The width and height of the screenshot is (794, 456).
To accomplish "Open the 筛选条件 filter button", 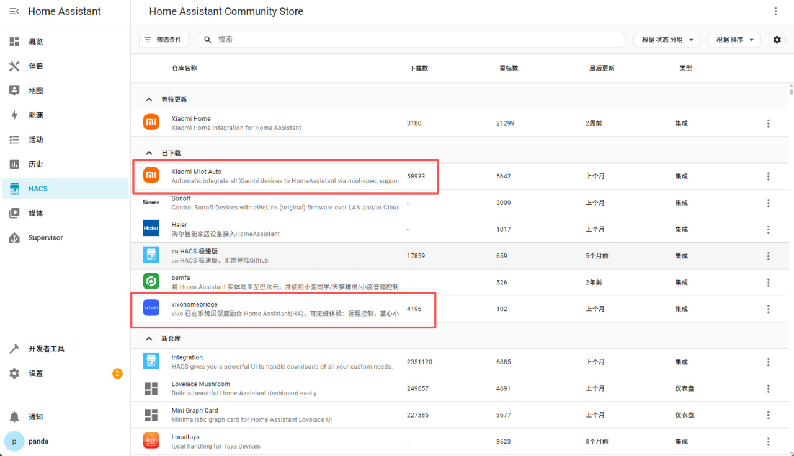I will 164,40.
